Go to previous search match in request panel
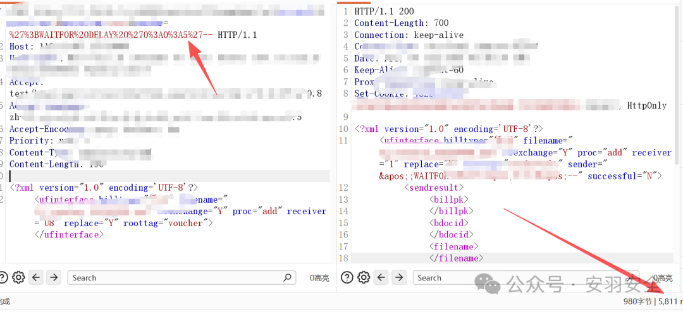This screenshot has height=312, width=683. [x=36, y=277]
